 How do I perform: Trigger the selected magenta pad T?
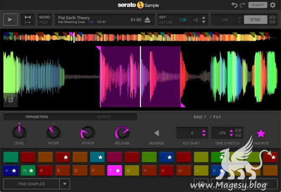(114, 171)
